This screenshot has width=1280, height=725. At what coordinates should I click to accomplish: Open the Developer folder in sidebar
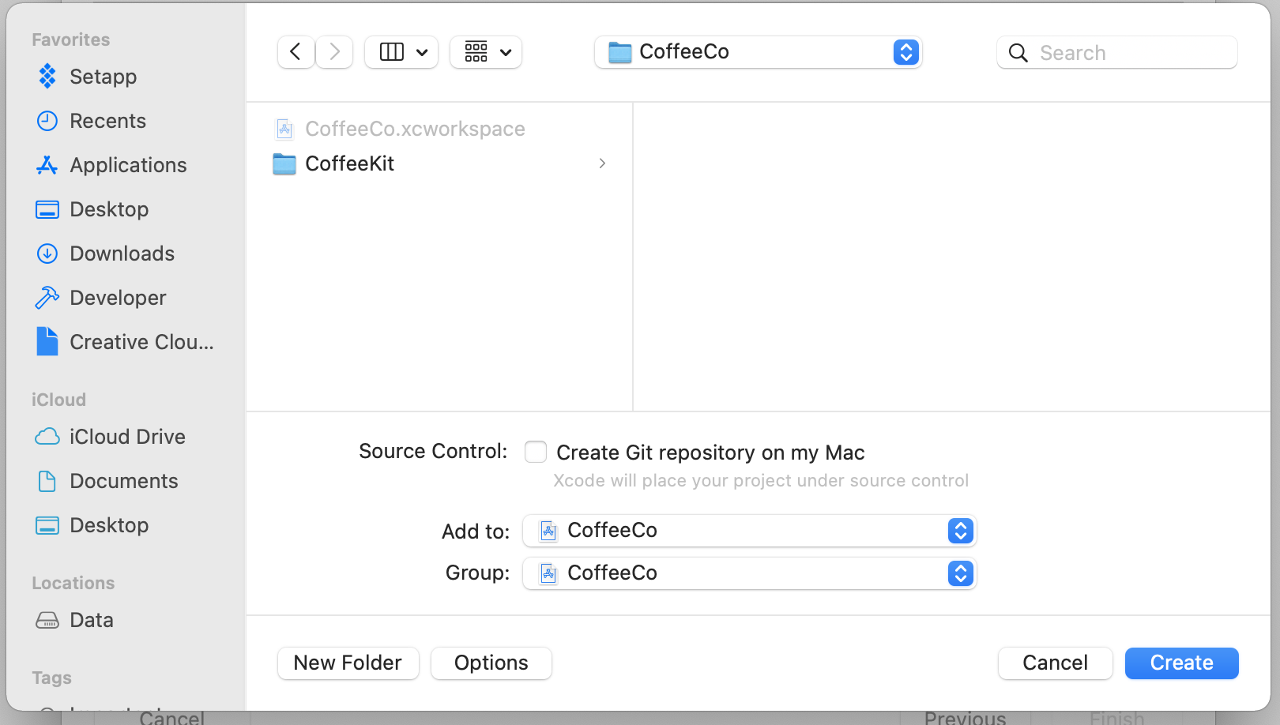pyautogui.click(x=118, y=298)
